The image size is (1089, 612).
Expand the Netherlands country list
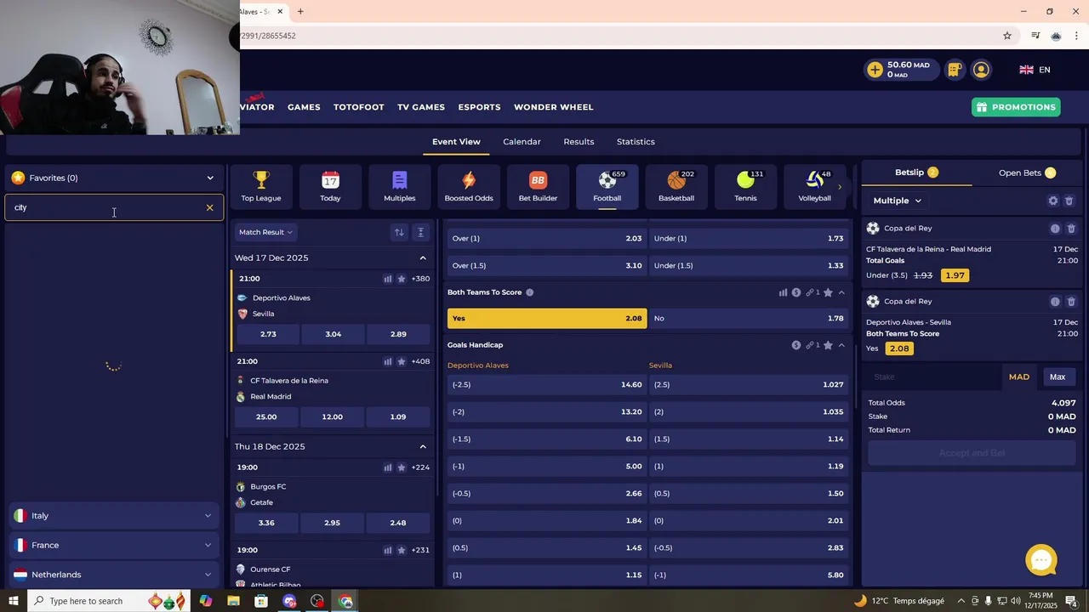pyautogui.click(x=114, y=575)
